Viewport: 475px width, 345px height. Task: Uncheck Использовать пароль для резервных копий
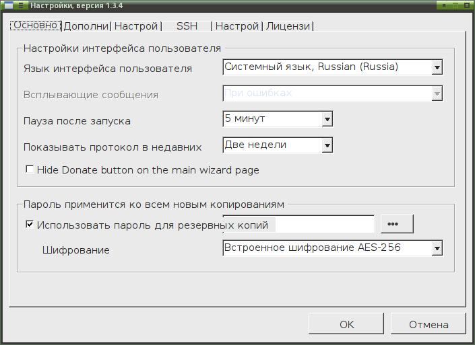tap(30, 225)
